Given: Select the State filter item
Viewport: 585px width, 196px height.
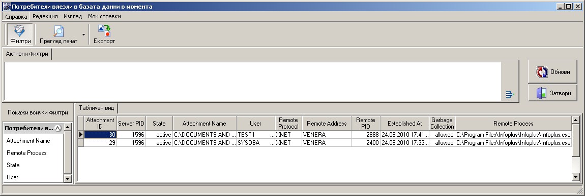Looking at the screenshot, I should click(x=13, y=165).
